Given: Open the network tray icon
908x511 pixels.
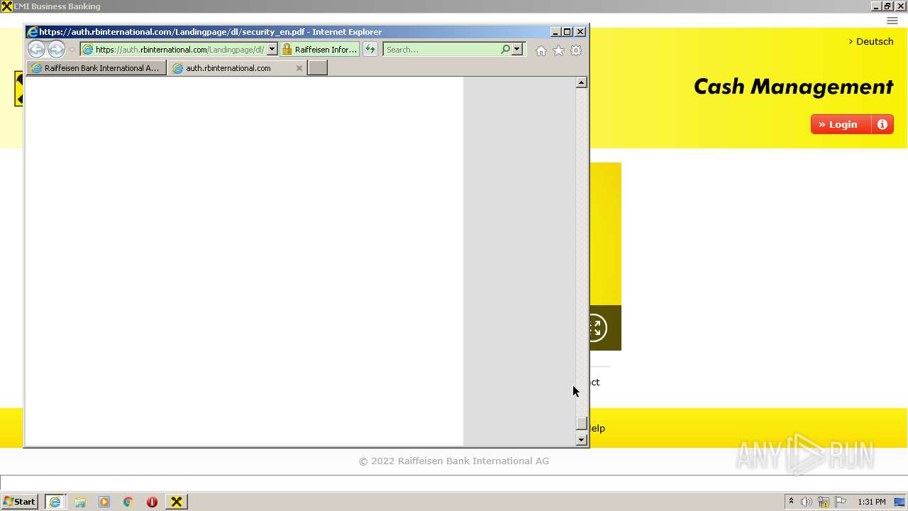Looking at the screenshot, I should pyautogui.click(x=824, y=502).
